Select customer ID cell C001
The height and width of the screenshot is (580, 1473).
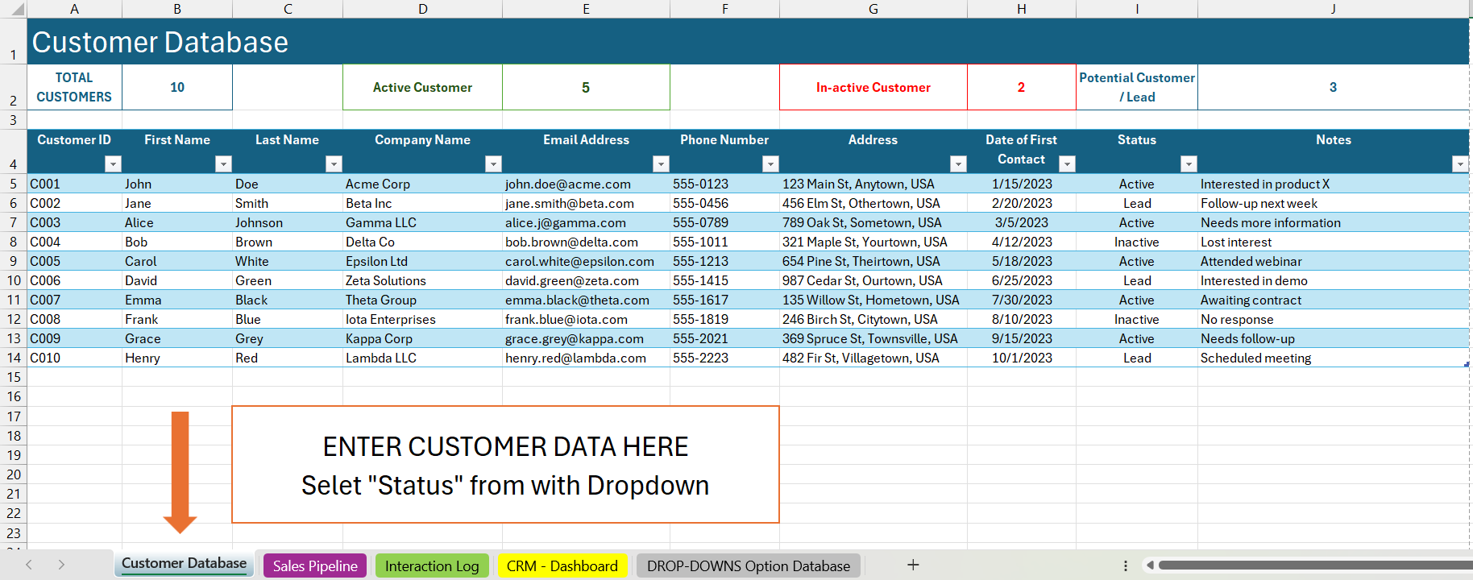click(x=74, y=184)
